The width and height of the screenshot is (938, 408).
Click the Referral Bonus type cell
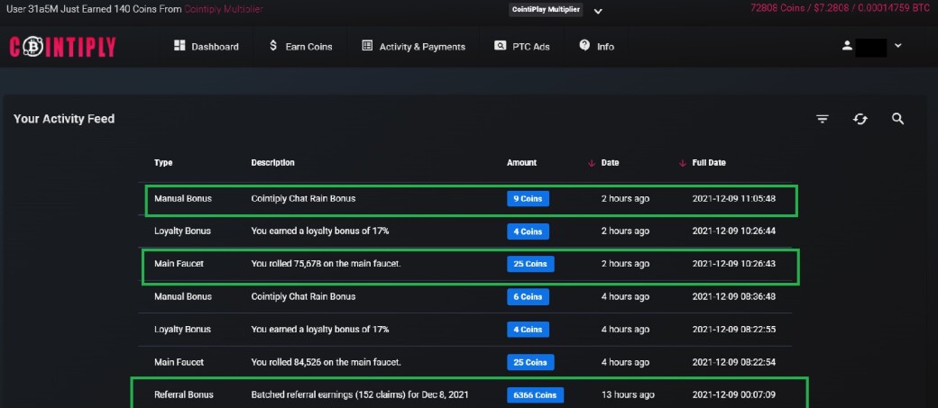[184, 394]
